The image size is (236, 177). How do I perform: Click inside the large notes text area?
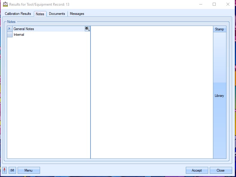(x=152, y=92)
